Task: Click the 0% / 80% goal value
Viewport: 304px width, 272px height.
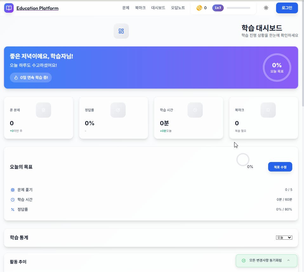Action: (x=284, y=209)
